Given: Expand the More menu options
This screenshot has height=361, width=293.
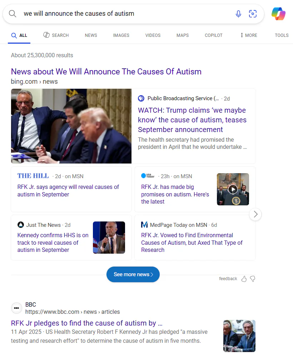Looking at the screenshot, I should (249, 35).
